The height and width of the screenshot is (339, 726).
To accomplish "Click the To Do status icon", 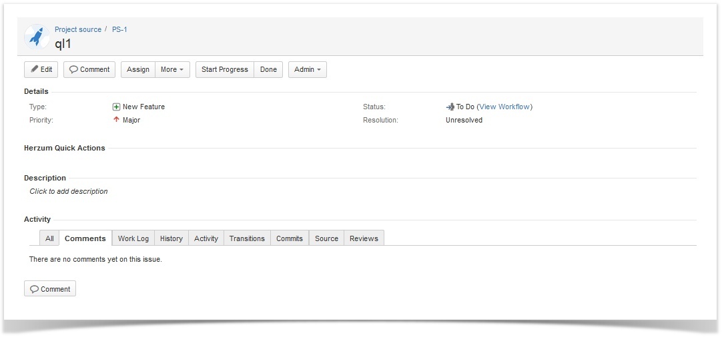I will pyautogui.click(x=450, y=107).
